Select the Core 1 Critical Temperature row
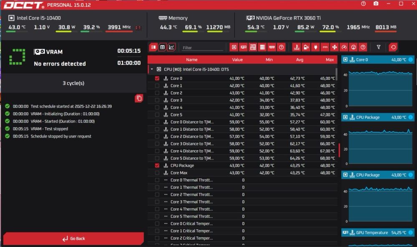The image size is (417, 247). [x=242, y=231]
